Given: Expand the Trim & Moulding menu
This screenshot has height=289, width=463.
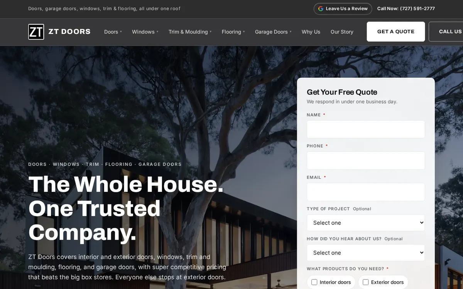Looking at the screenshot, I should pyautogui.click(x=190, y=32).
